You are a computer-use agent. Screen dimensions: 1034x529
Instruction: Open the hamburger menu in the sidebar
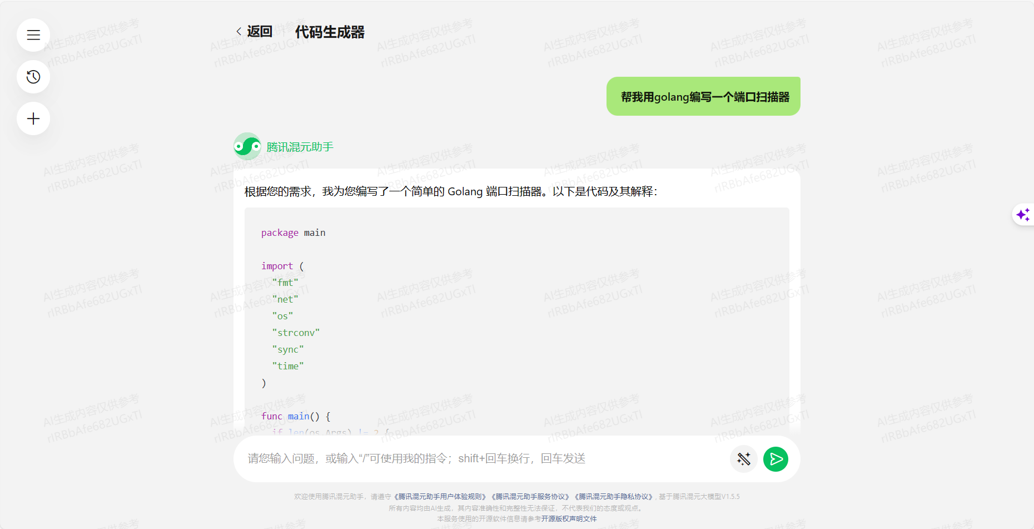click(x=33, y=35)
